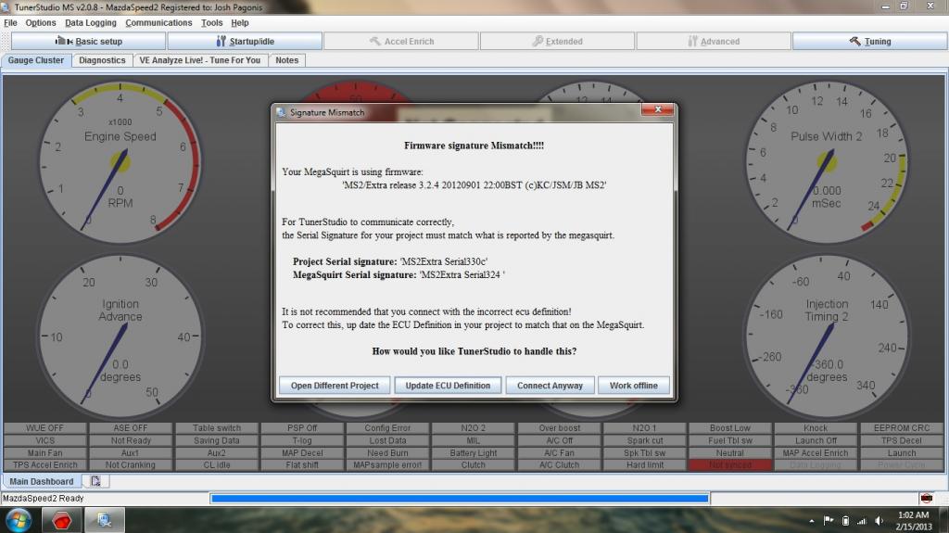Open VE Analyze Live! tab

[200, 60]
